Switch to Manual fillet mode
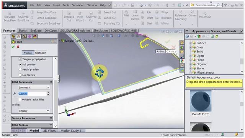245x138 pixels. click(28, 53)
